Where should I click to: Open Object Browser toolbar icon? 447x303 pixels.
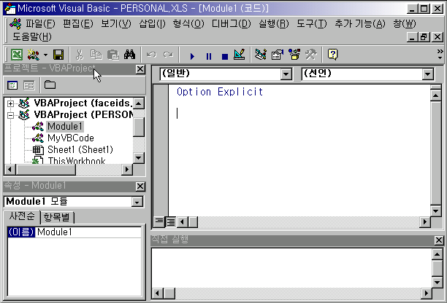pos(294,55)
